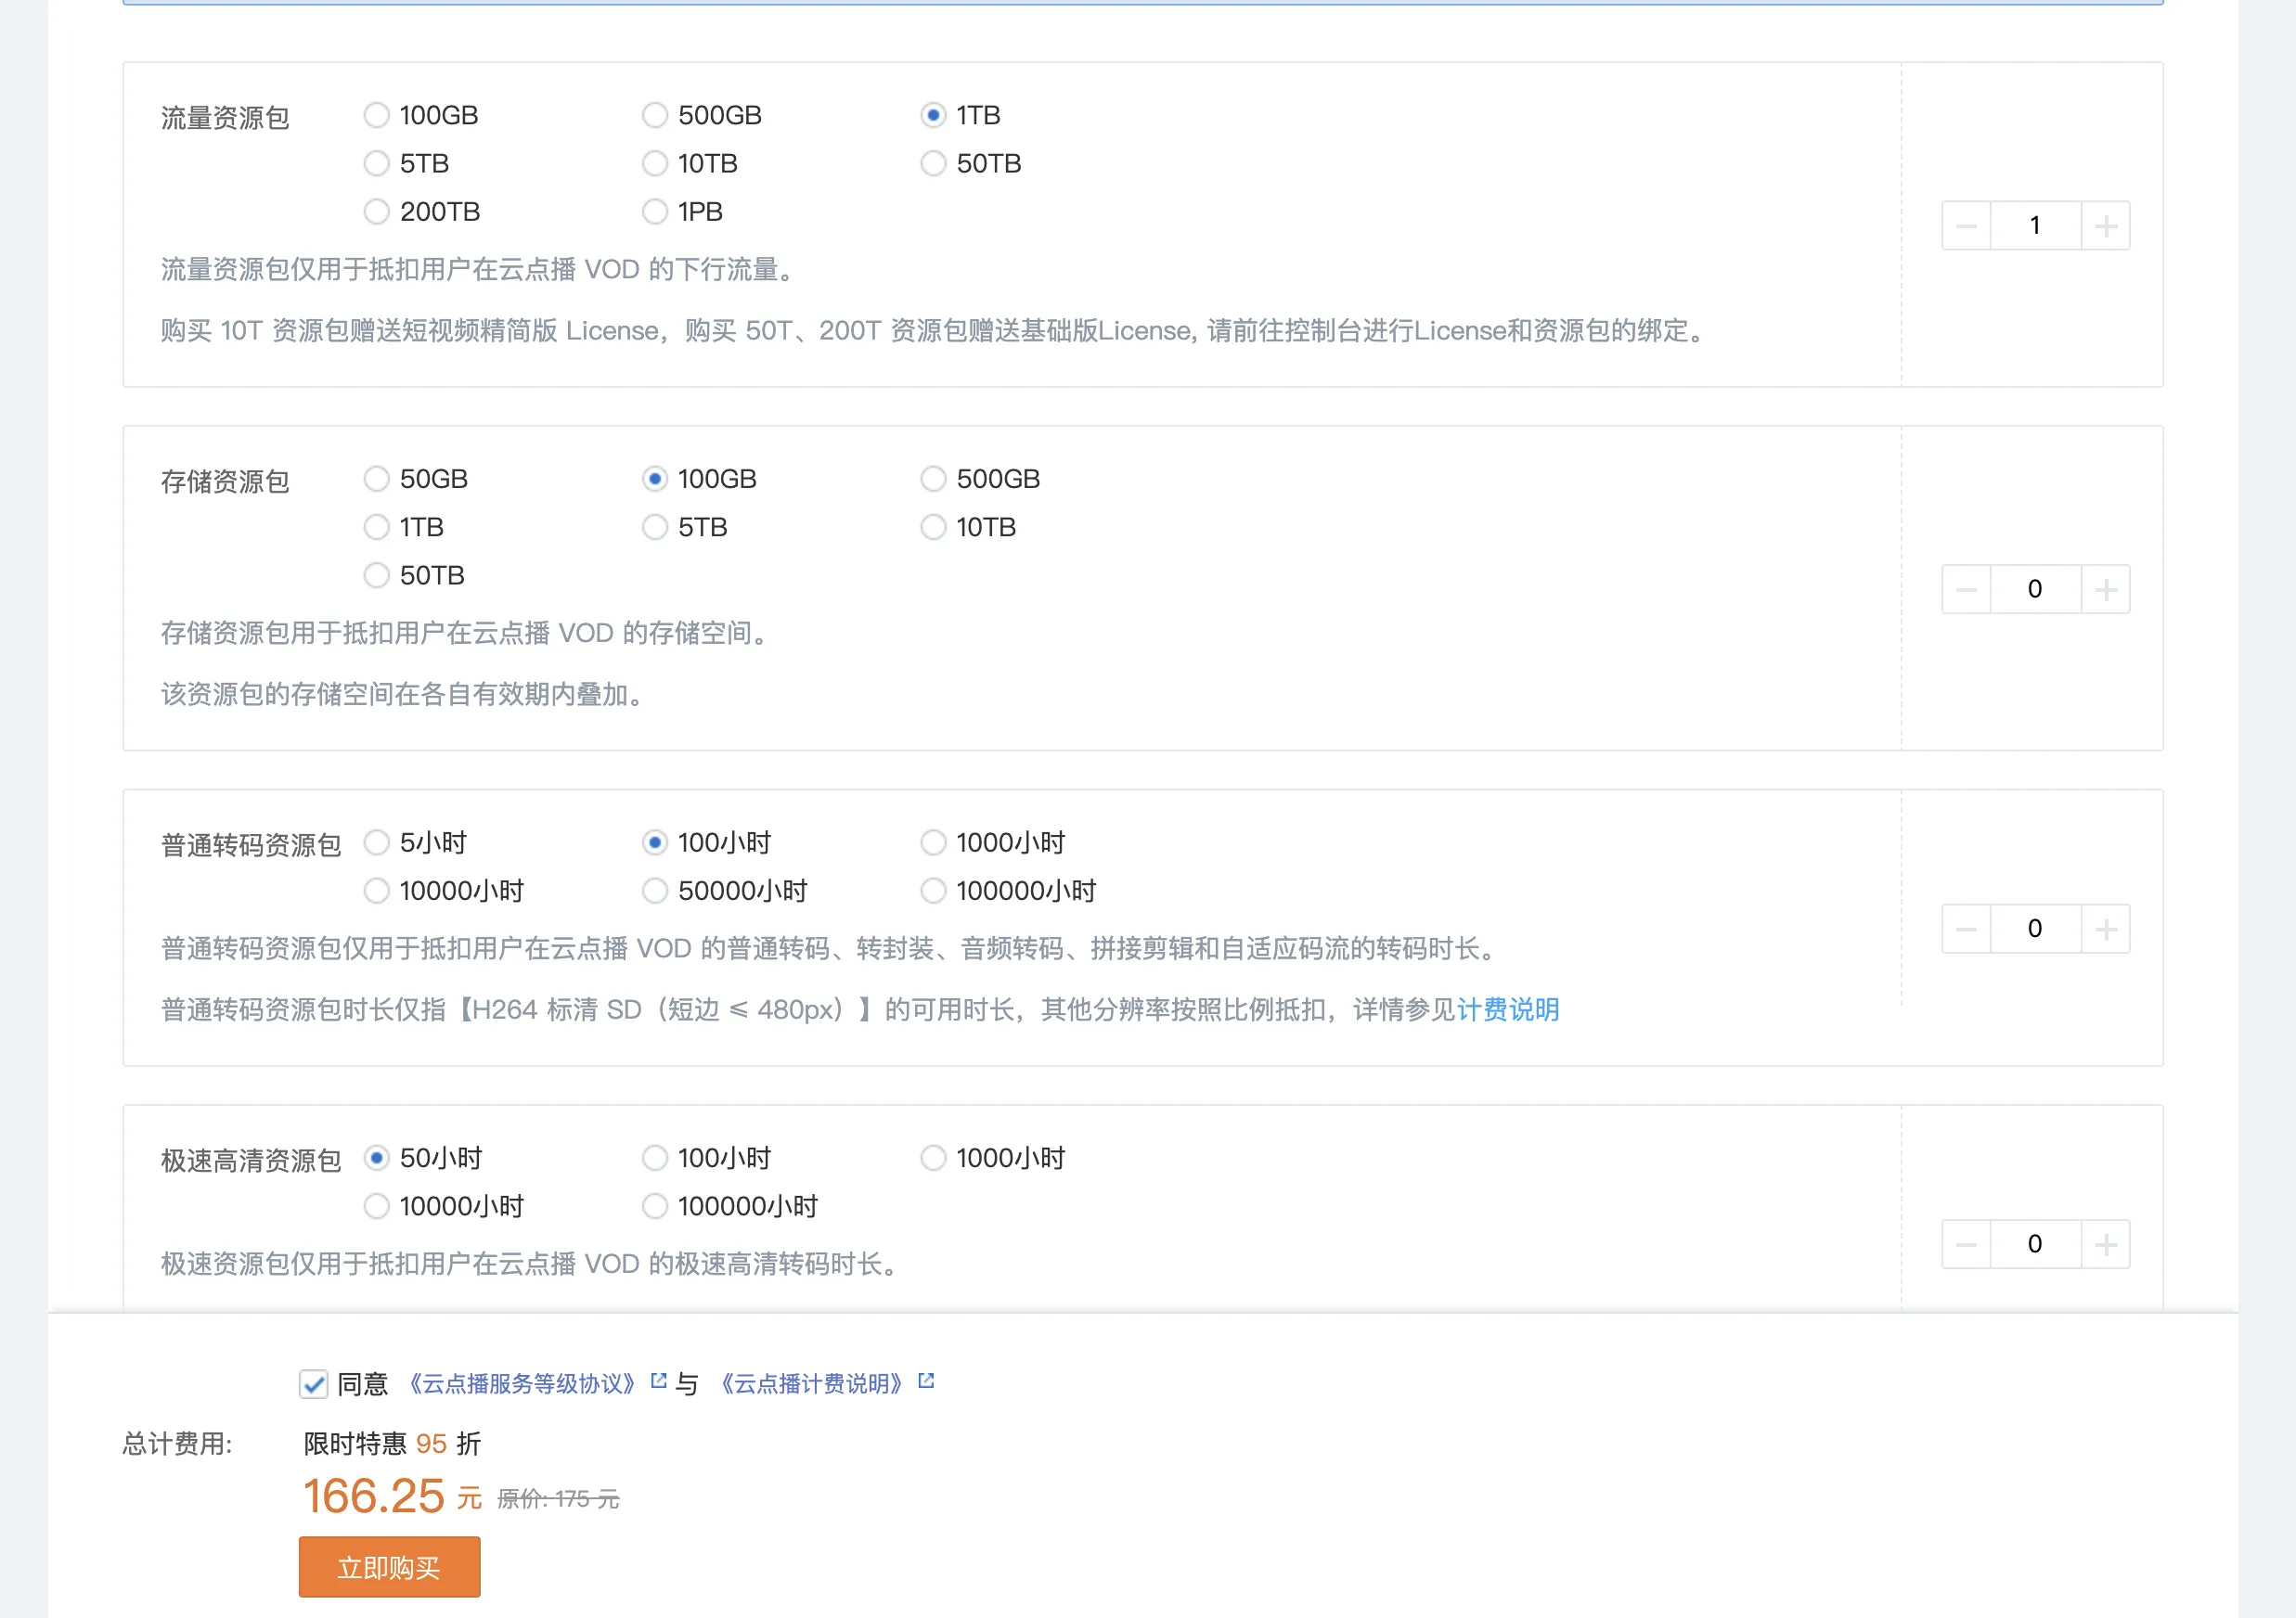
Task: Choose 1000小时 in 普通转码资源包
Action: 933,843
